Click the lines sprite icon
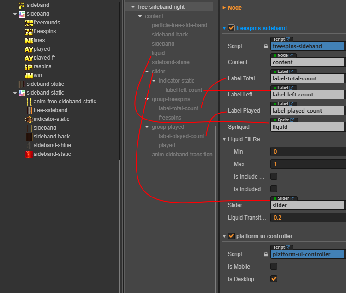Viewport: 346px width, 293px height. pos(29,41)
